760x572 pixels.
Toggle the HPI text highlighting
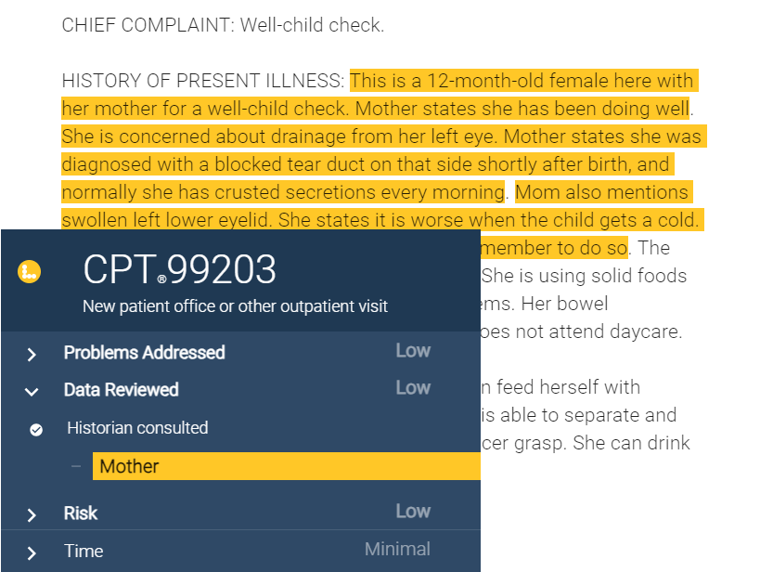[371, 136]
